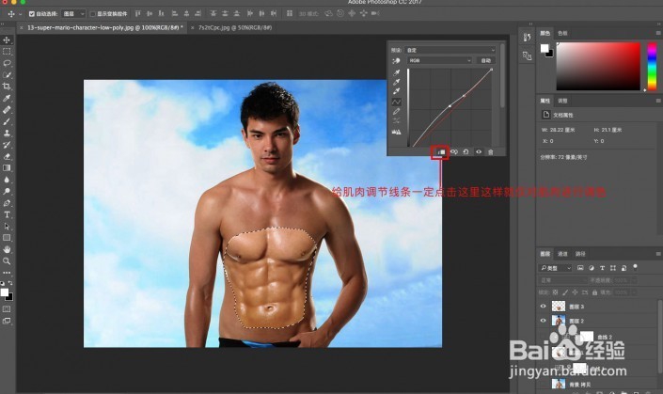Open the History panel icon in the dock

pos(527,38)
